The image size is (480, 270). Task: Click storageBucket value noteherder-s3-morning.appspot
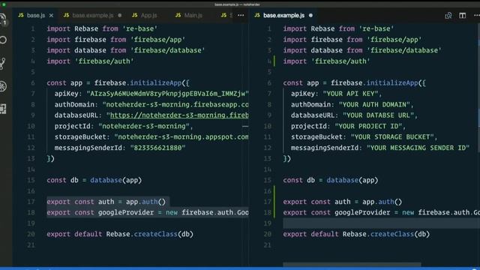[x=181, y=136]
